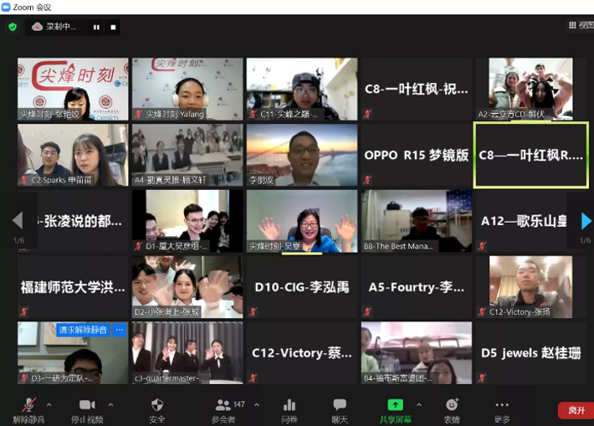Click the green encryption shield icon

pos(13,27)
